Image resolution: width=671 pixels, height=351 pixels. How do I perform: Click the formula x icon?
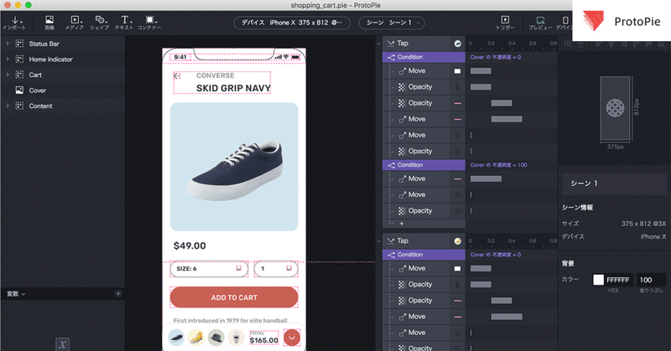point(62,344)
